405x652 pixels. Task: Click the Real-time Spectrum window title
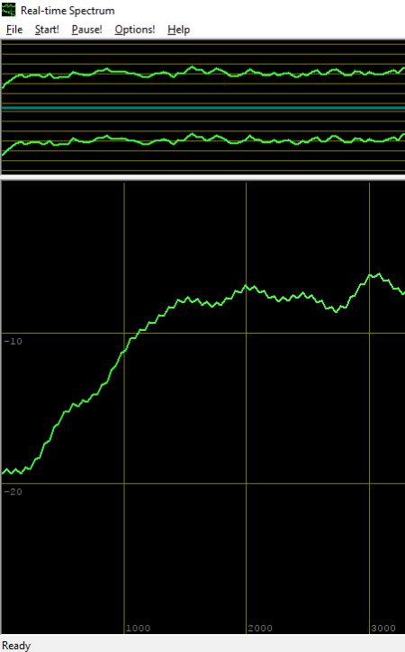pyautogui.click(x=67, y=11)
